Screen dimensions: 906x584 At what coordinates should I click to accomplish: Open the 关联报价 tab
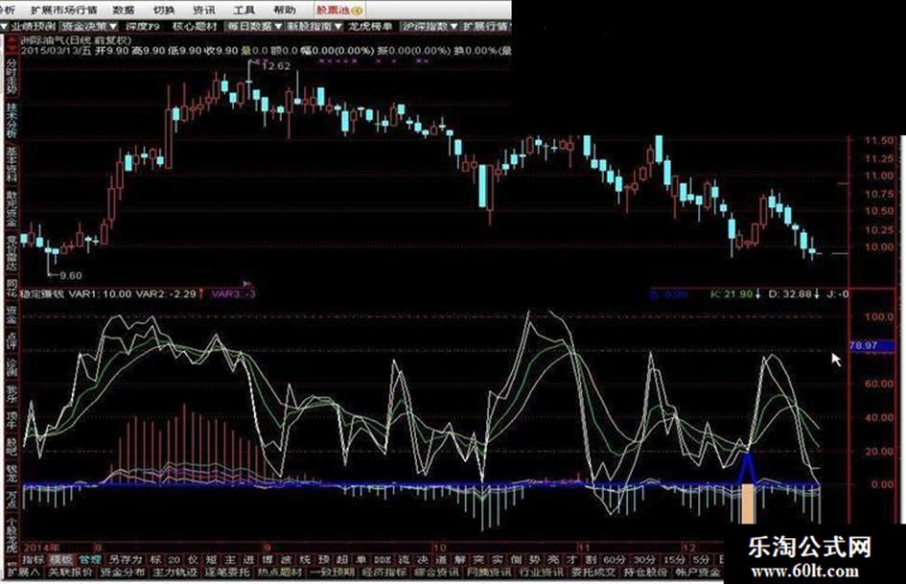coord(70,572)
